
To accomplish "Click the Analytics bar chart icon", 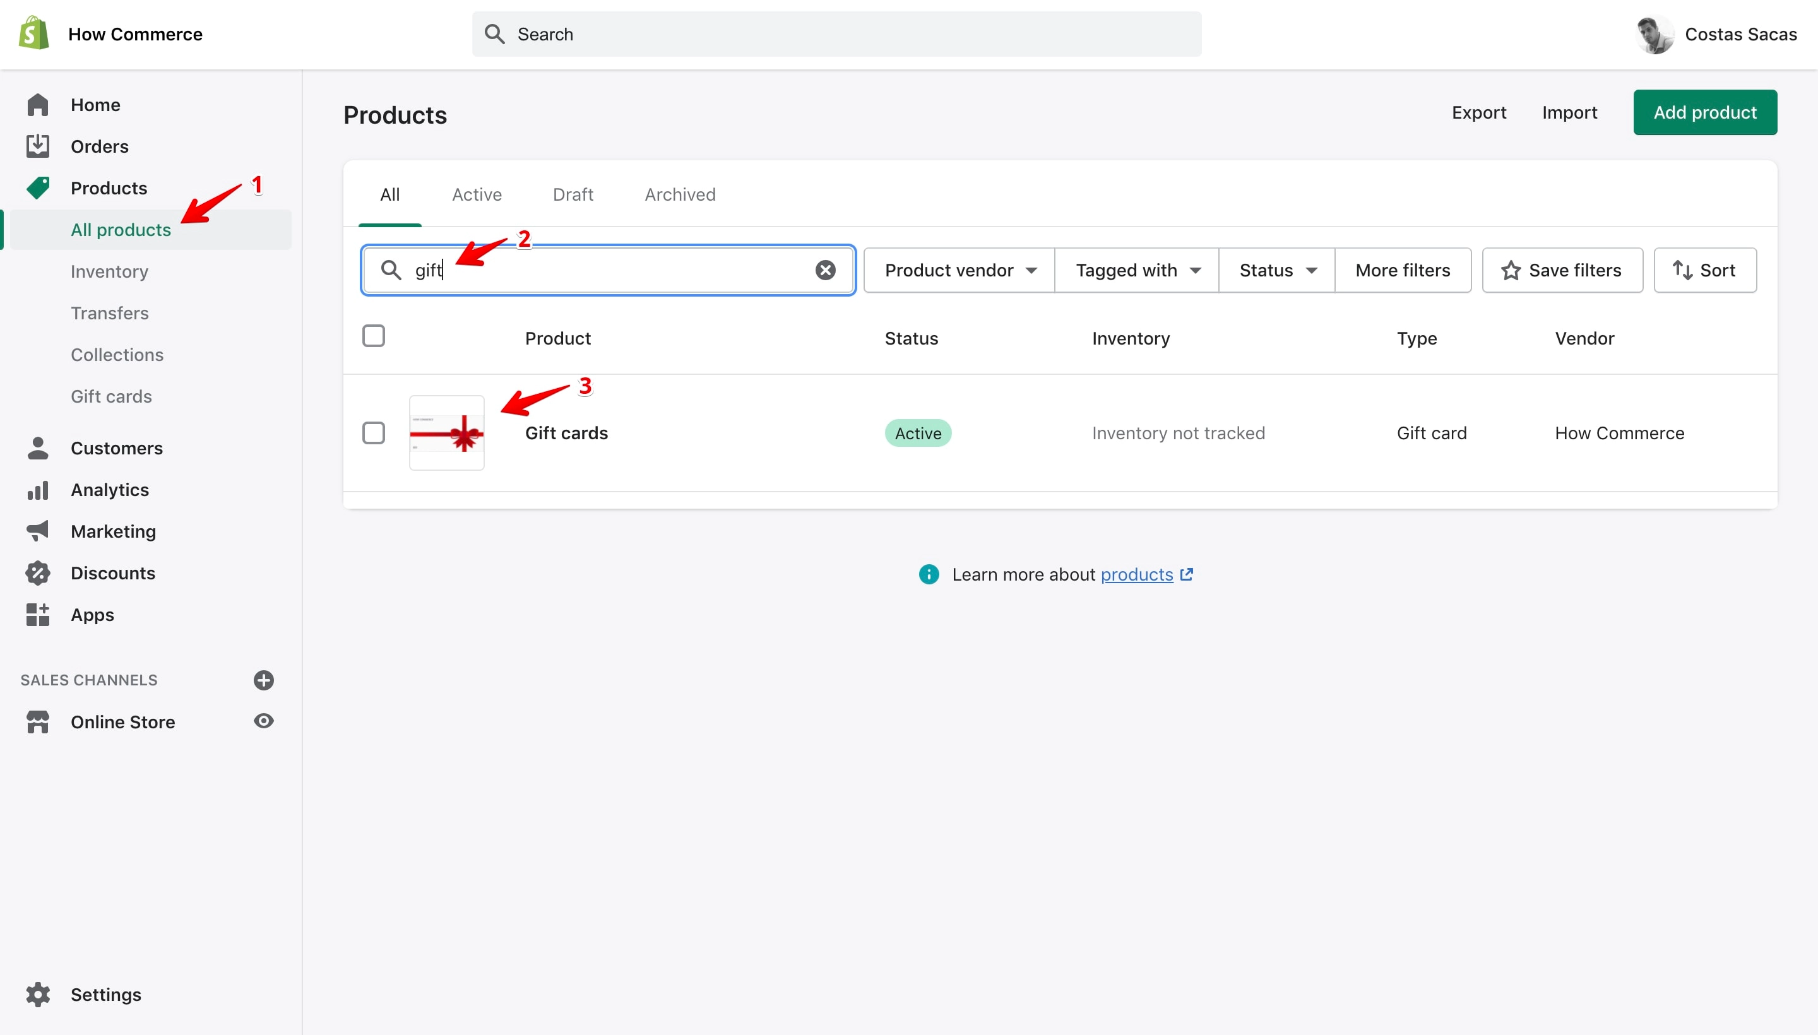I will (x=38, y=490).
